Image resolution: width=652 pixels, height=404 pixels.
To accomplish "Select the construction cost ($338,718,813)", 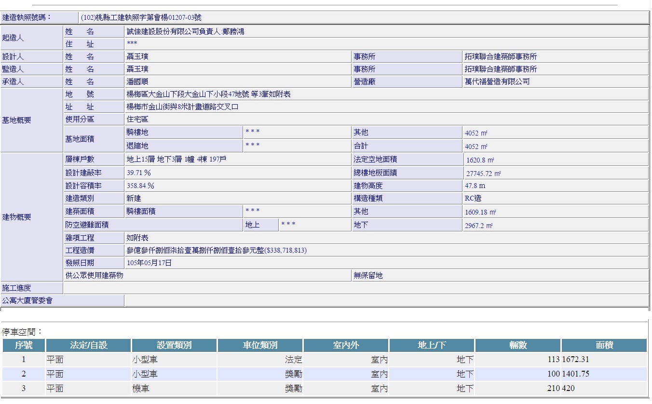I will tap(285, 251).
